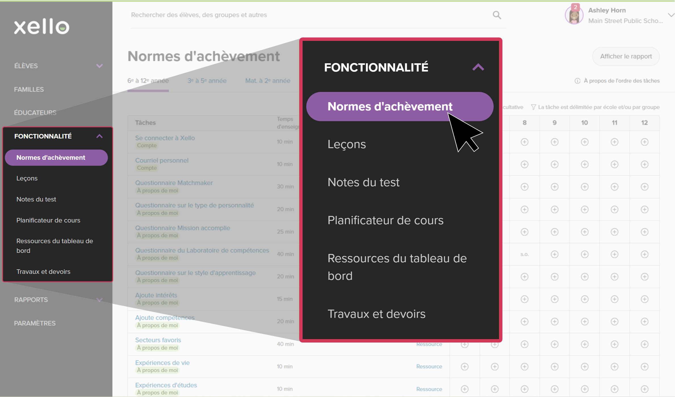Add Expériences de vie to grade 7
The image size is (675, 397).
[x=495, y=367]
